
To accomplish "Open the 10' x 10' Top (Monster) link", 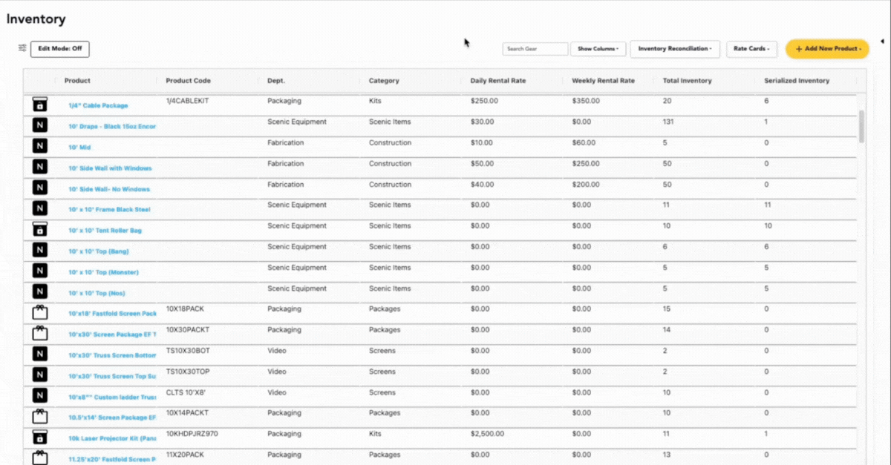I will (x=103, y=272).
